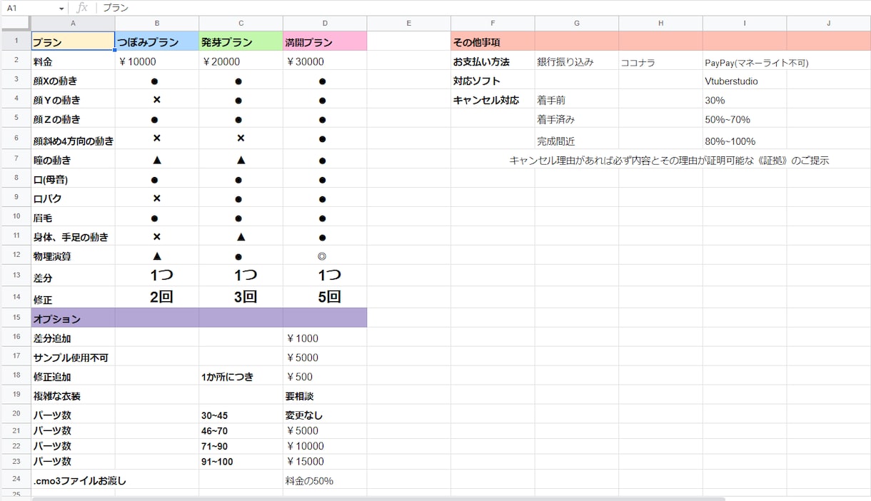The height and width of the screenshot is (501, 871).
Task: Click the 変更なし cell
Action: (x=325, y=415)
